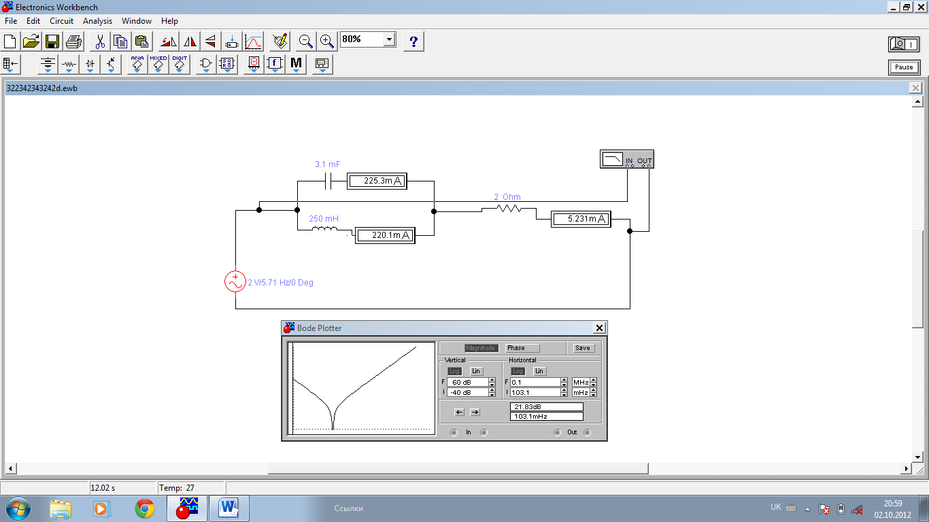The image size is (929, 522).
Task: Move Bode cursor right with arrow
Action: 475,412
